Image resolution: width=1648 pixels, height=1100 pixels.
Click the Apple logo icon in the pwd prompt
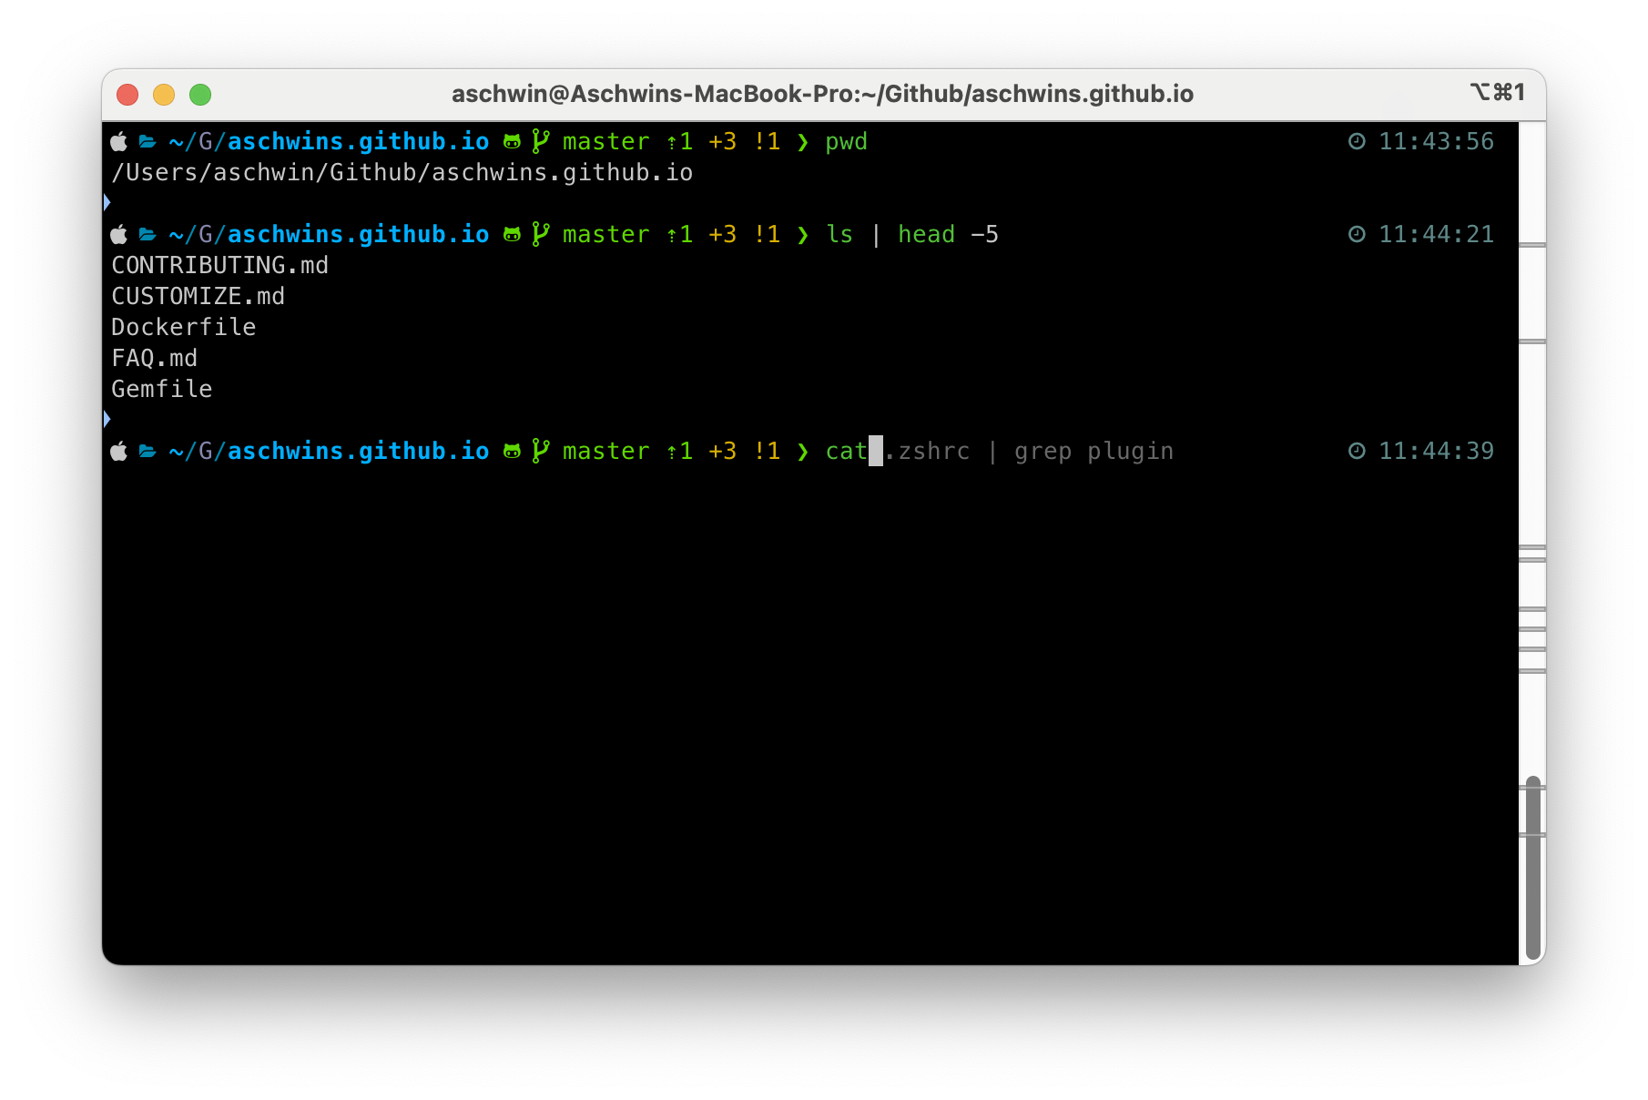point(119,141)
